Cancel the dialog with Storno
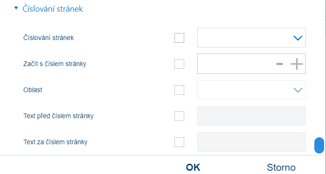Viewport: 326px width, 174px height. 281,167
